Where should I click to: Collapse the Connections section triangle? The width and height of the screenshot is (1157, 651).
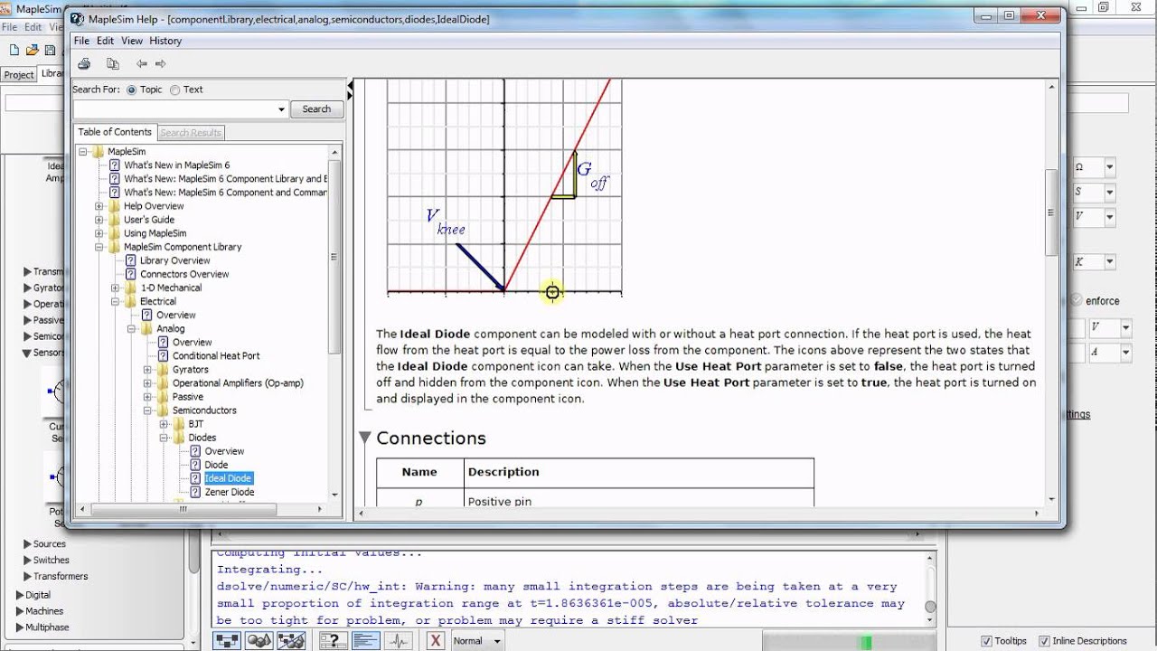point(365,438)
